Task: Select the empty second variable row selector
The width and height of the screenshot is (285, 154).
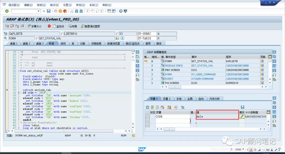Action: tap(148, 121)
